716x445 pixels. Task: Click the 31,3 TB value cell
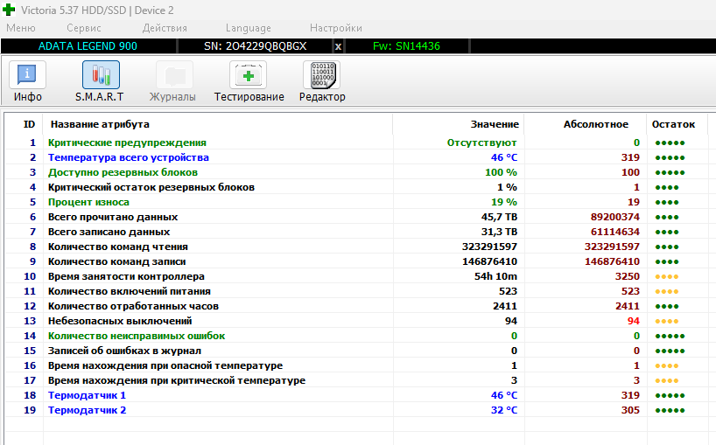[x=499, y=232]
